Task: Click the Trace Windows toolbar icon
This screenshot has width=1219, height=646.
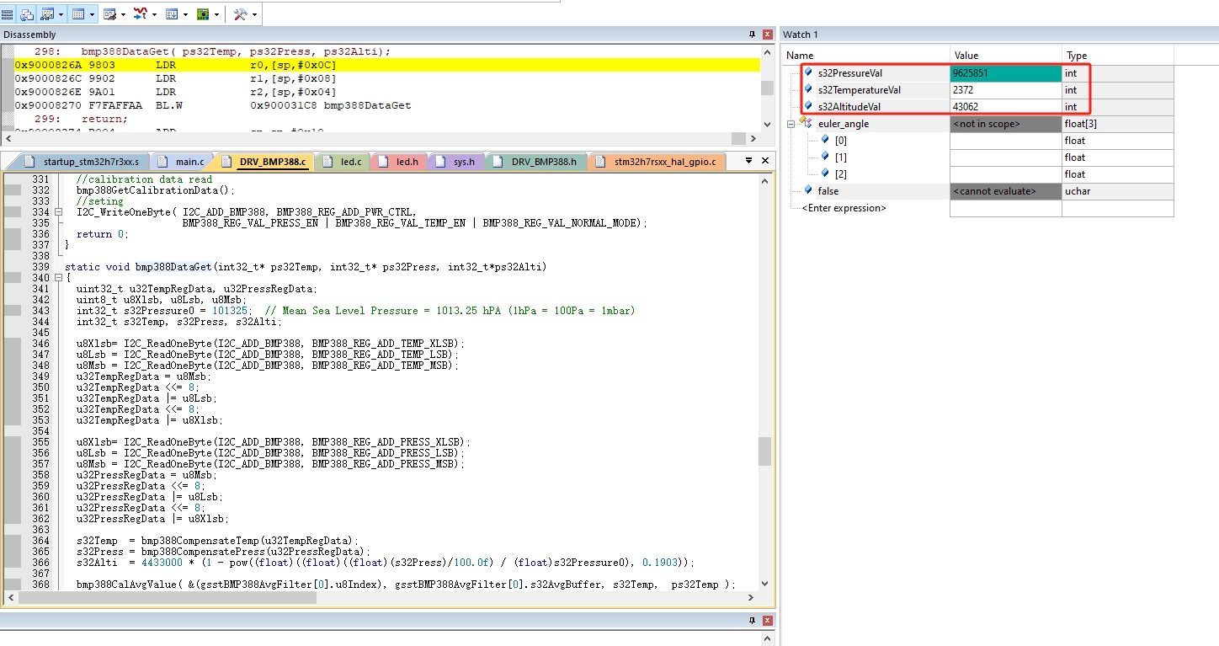Action: click(172, 14)
